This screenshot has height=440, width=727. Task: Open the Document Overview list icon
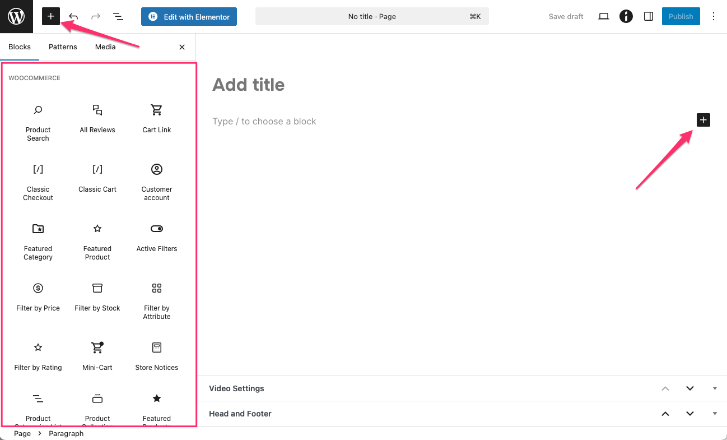[x=118, y=16]
